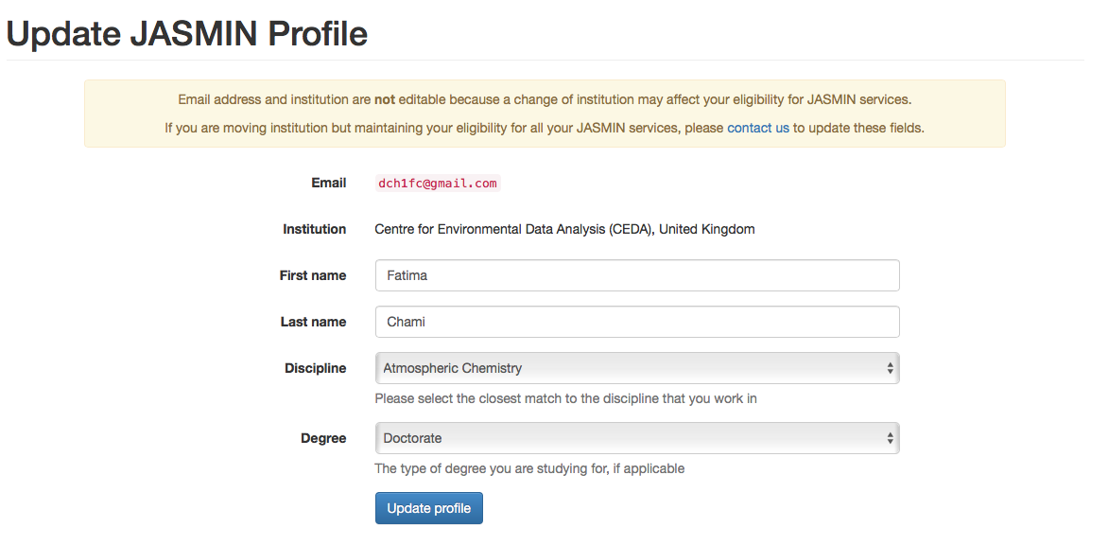Image resolution: width=1108 pixels, height=545 pixels.
Task: Focus the First name input field
Action: [636, 275]
